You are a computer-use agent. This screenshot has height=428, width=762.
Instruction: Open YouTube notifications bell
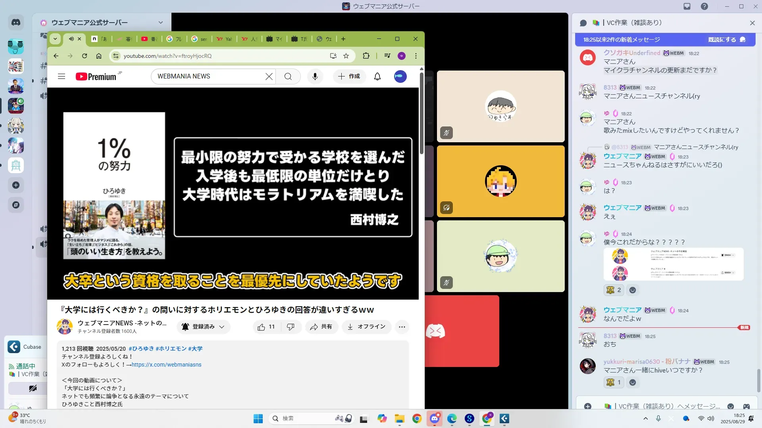click(x=377, y=76)
